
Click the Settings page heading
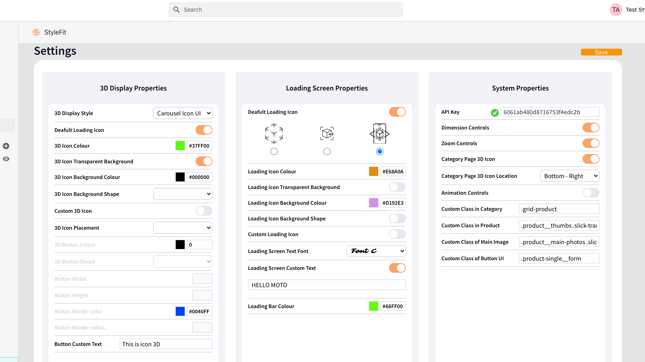[x=55, y=51]
